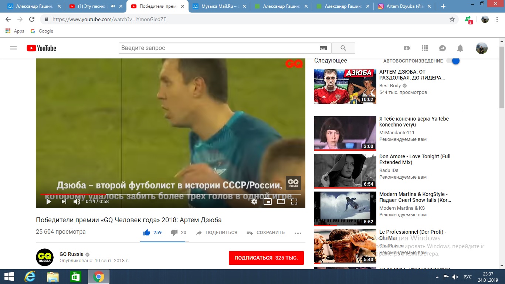Open the Google bookmark
The width and height of the screenshot is (505, 284).
tap(42, 31)
